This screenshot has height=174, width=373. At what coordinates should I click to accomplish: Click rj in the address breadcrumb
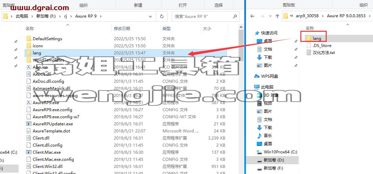tap(66, 16)
